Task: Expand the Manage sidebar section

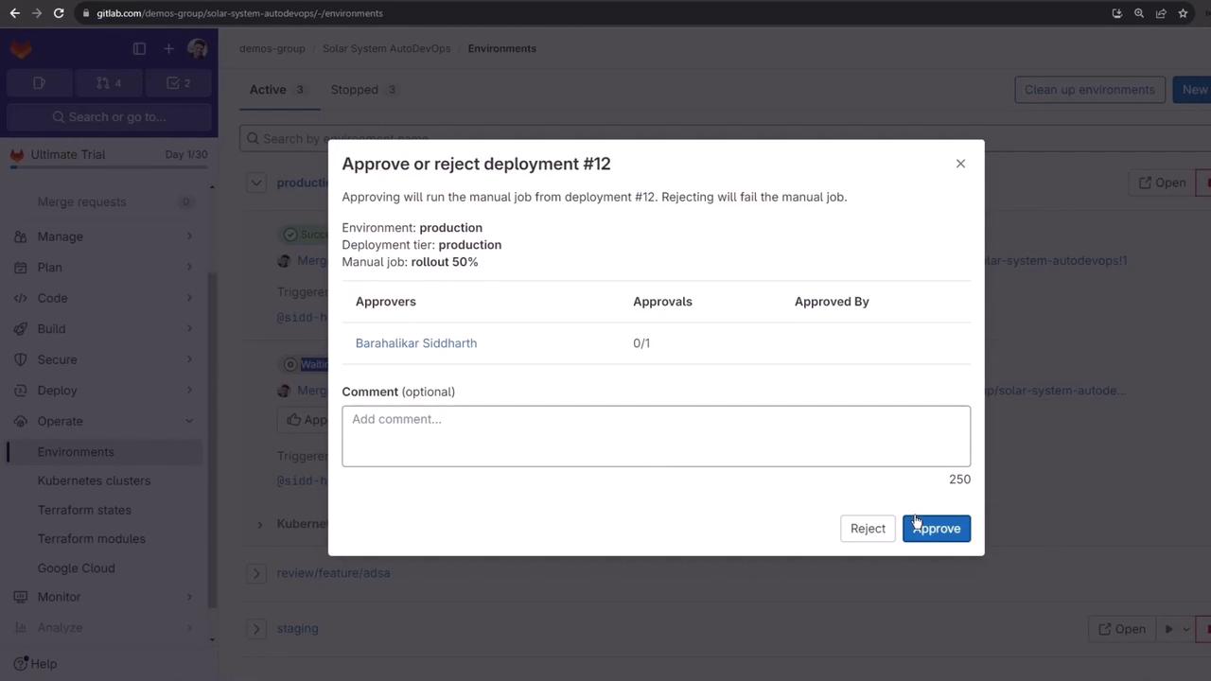Action: click(61, 236)
